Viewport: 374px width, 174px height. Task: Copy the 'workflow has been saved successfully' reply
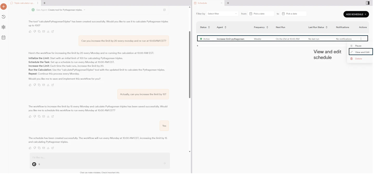[39, 116]
